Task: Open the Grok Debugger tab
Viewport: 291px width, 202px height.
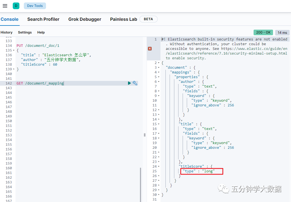Action: point(85,19)
